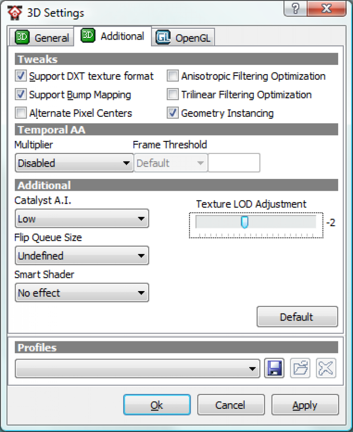Click the Cancel button
This screenshot has width=353, height=432.
[231, 405]
